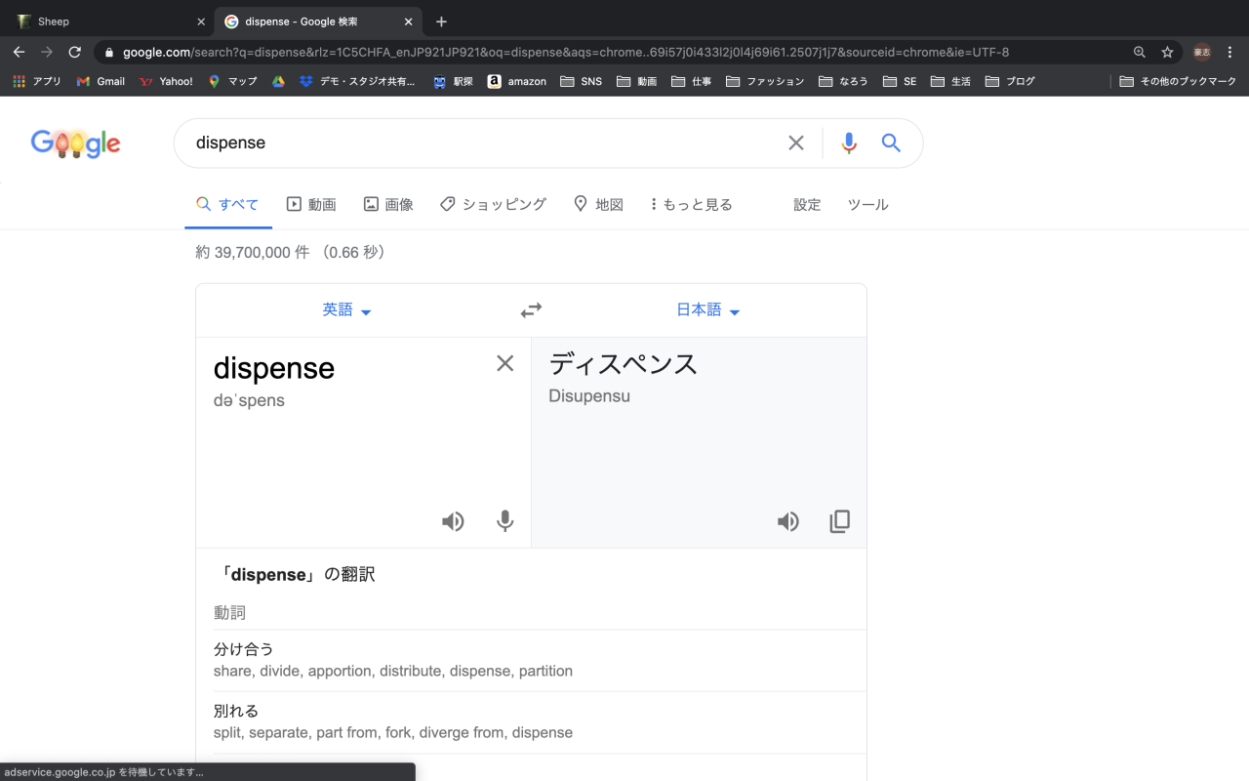This screenshot has height=781, width=1249.
Task: Open the Yahoo! bookmark
Action: [166, 81]
